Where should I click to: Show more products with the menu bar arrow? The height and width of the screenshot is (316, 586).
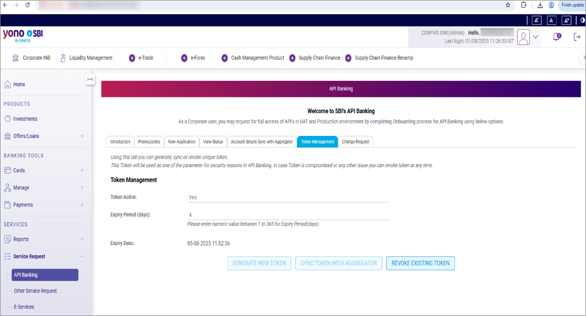coord(583,58)
